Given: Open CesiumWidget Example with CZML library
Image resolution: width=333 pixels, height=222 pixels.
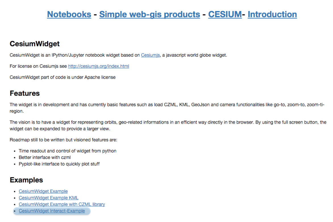Looking at the screenshot, I should (62, 204).
